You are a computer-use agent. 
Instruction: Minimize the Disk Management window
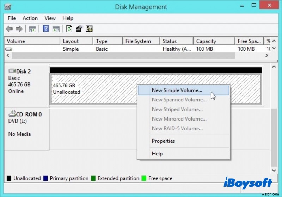(x=242, y=6)
